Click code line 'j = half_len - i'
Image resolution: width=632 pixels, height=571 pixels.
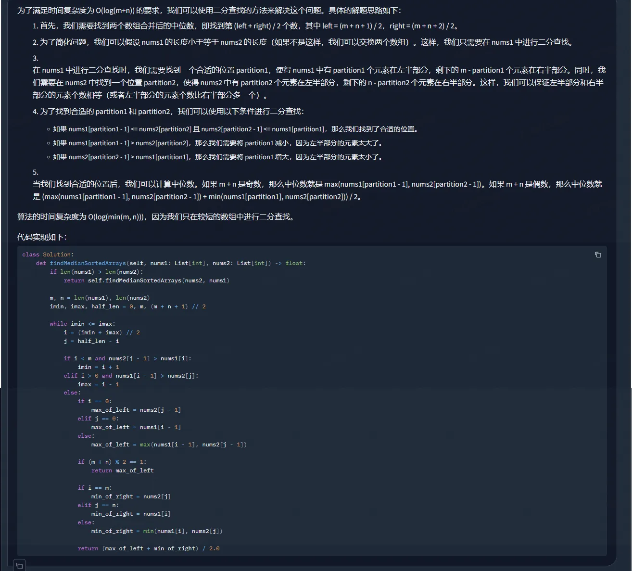point(91,341)
